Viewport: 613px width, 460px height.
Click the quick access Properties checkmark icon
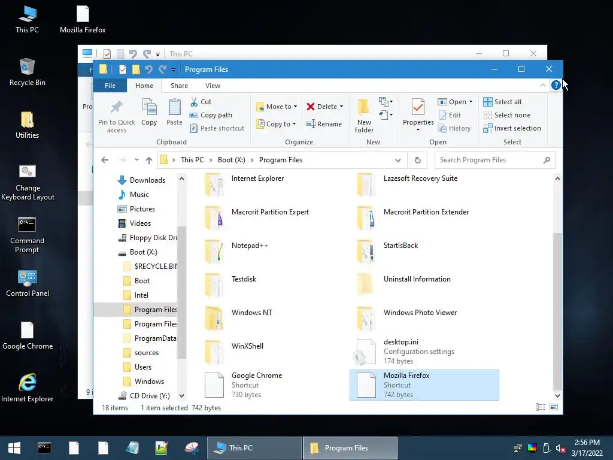122,69
